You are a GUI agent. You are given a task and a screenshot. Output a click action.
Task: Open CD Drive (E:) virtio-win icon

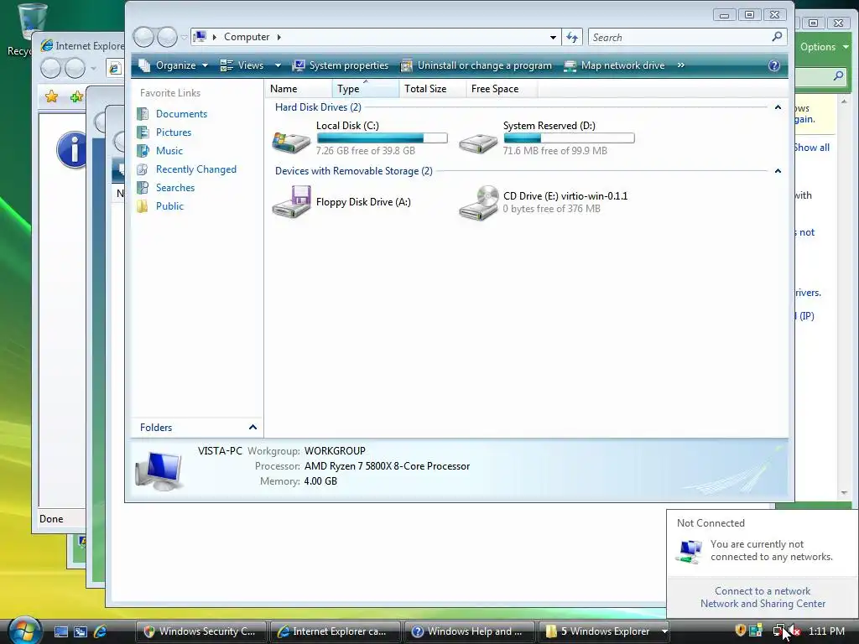(x=478, y=203)
